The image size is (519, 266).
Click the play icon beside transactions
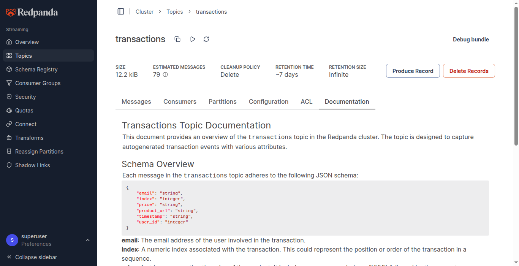tap(193, 39)
